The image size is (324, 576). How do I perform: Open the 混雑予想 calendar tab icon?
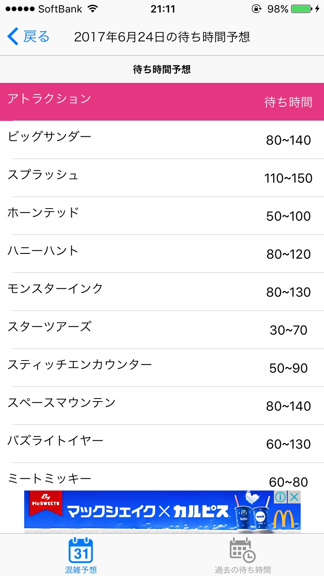81,550
